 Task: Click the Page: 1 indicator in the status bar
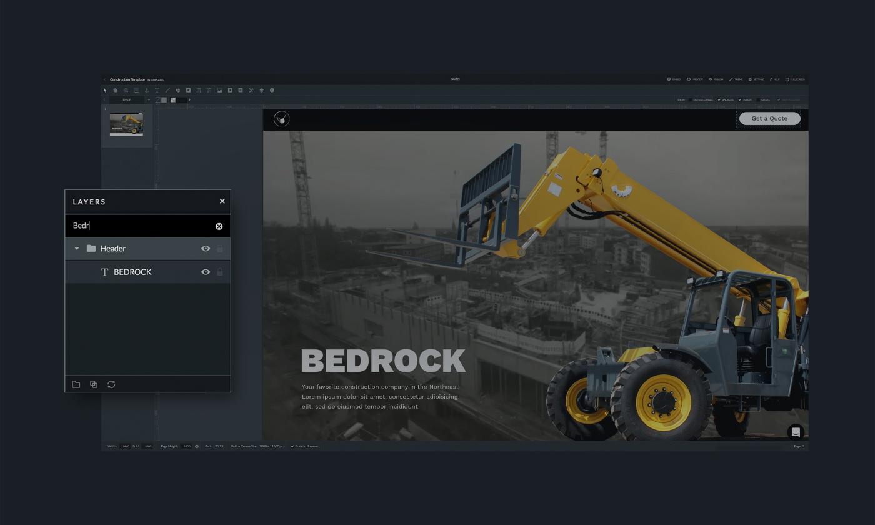point(799,446)
